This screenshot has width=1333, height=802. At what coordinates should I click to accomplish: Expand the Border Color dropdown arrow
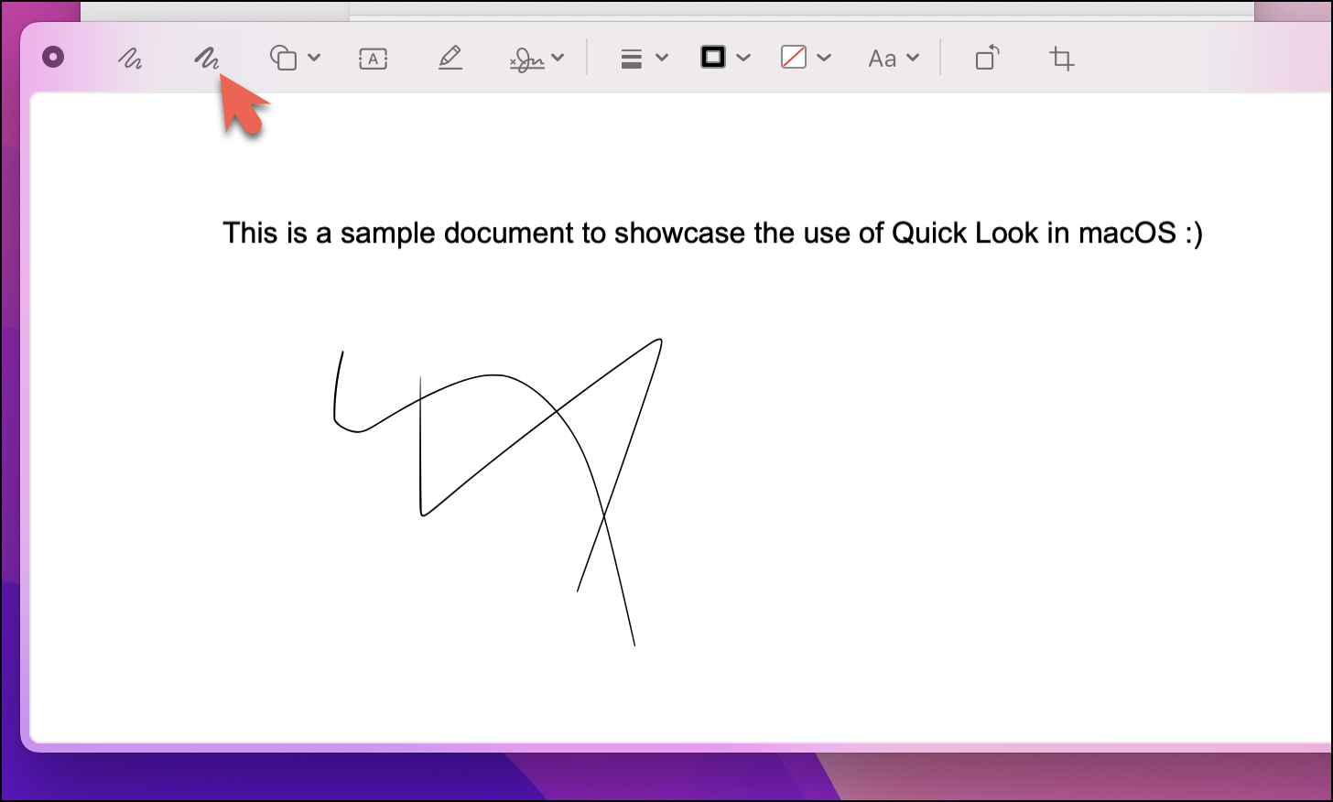(x=743, y=58)
